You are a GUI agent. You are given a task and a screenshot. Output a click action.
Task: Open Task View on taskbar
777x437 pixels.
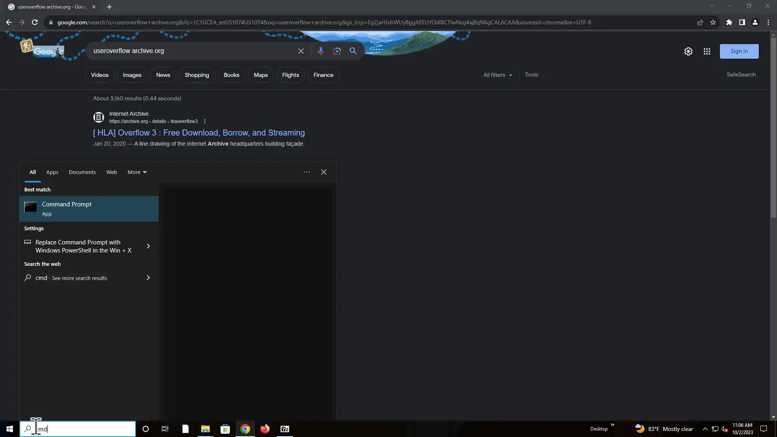tap(165, 429)
